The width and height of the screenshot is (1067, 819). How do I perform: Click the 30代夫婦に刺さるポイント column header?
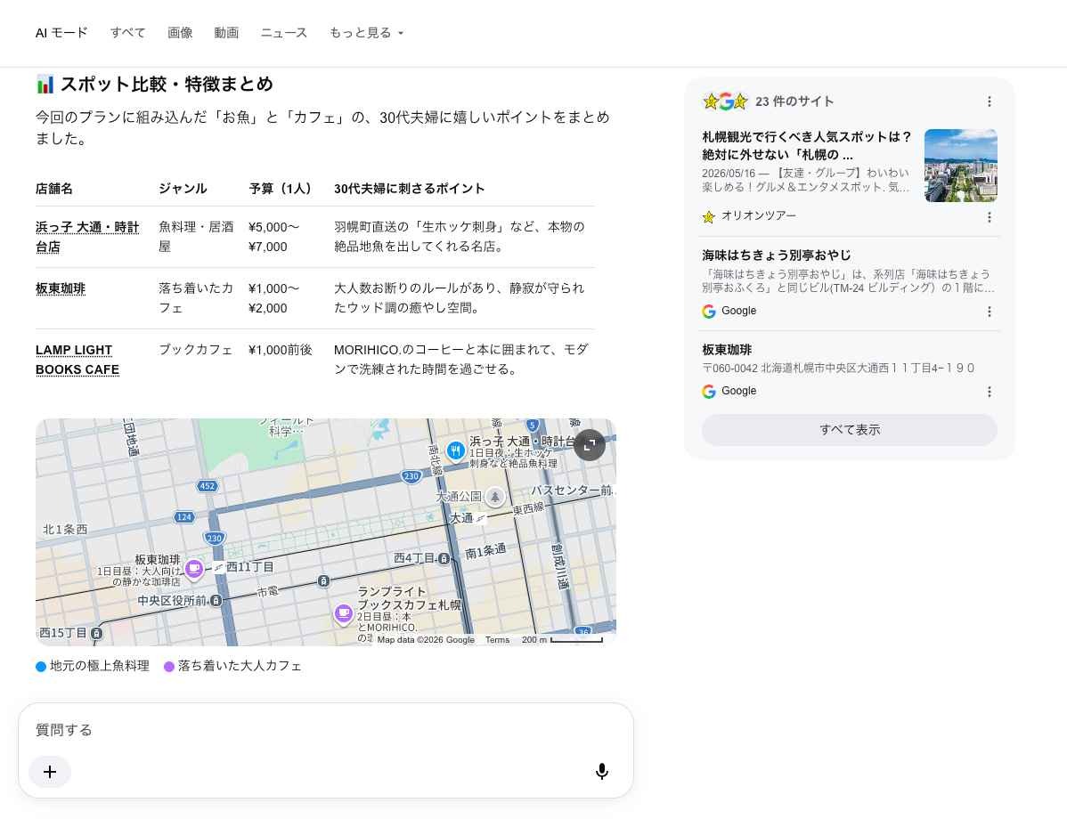tap(409, 189)
